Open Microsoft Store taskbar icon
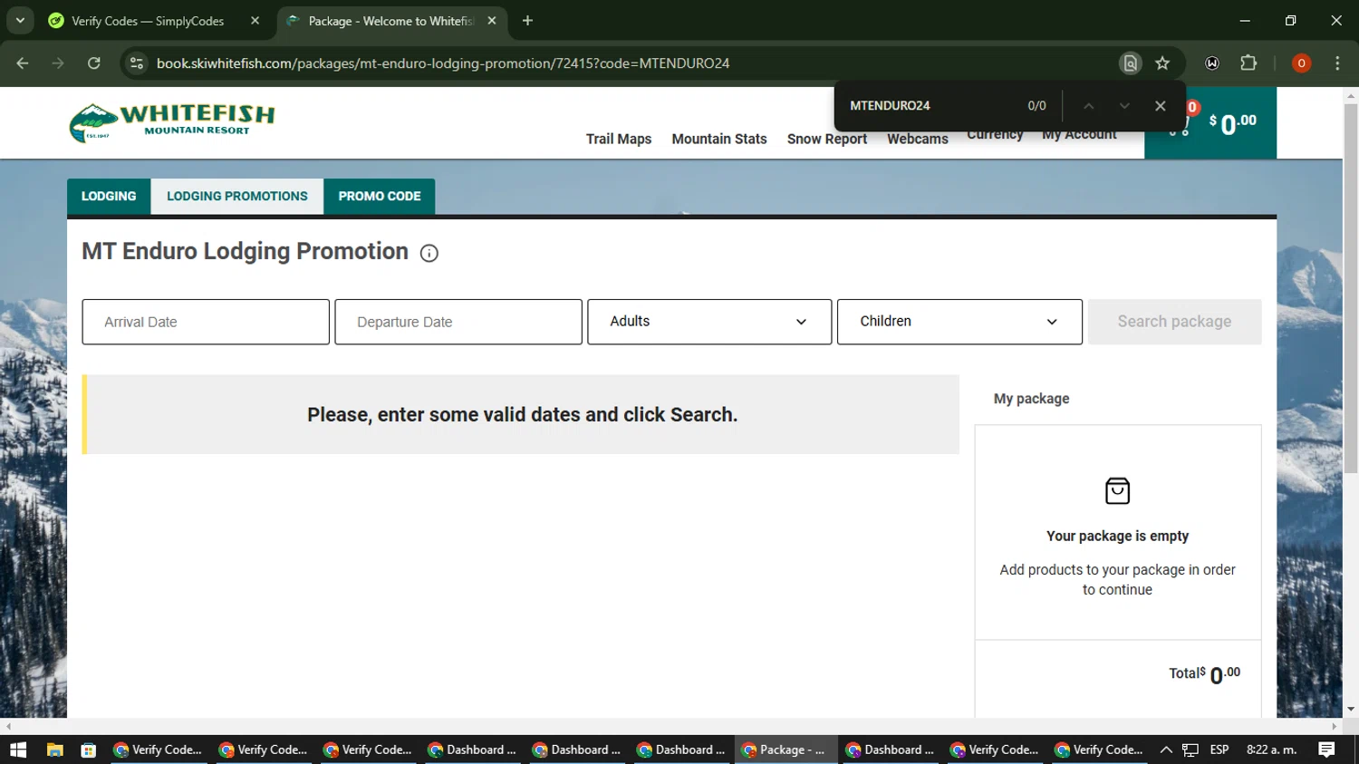This screenshot has height=764, width=1359. pos(88,749)
